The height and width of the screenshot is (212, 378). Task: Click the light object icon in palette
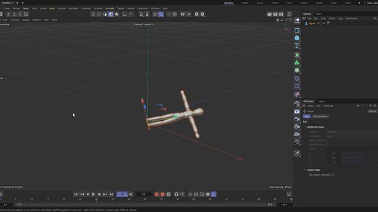click(296, 141)
